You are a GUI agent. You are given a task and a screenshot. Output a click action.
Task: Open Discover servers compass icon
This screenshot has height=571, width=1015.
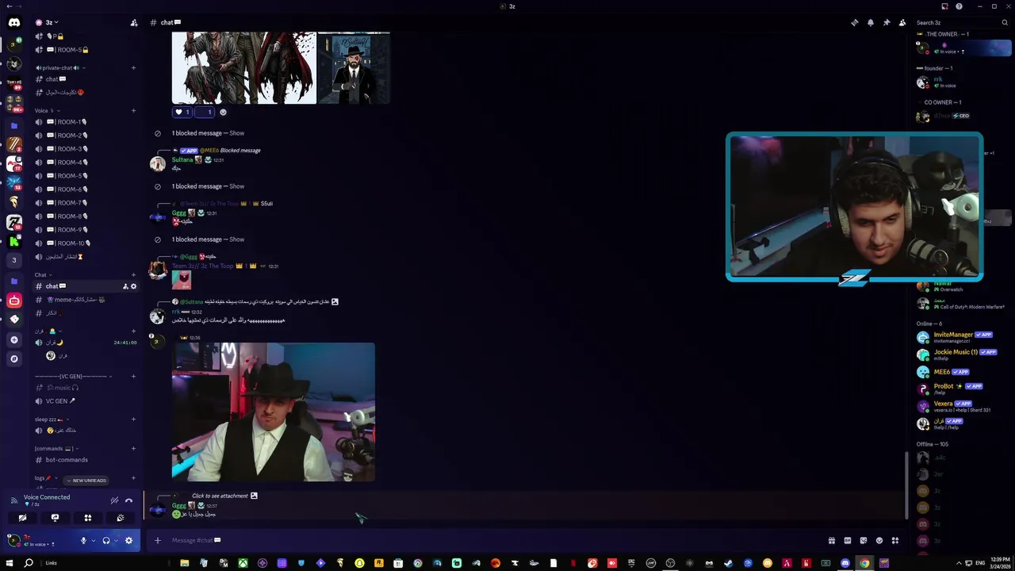pyautogui.click(x=14, y=358)
